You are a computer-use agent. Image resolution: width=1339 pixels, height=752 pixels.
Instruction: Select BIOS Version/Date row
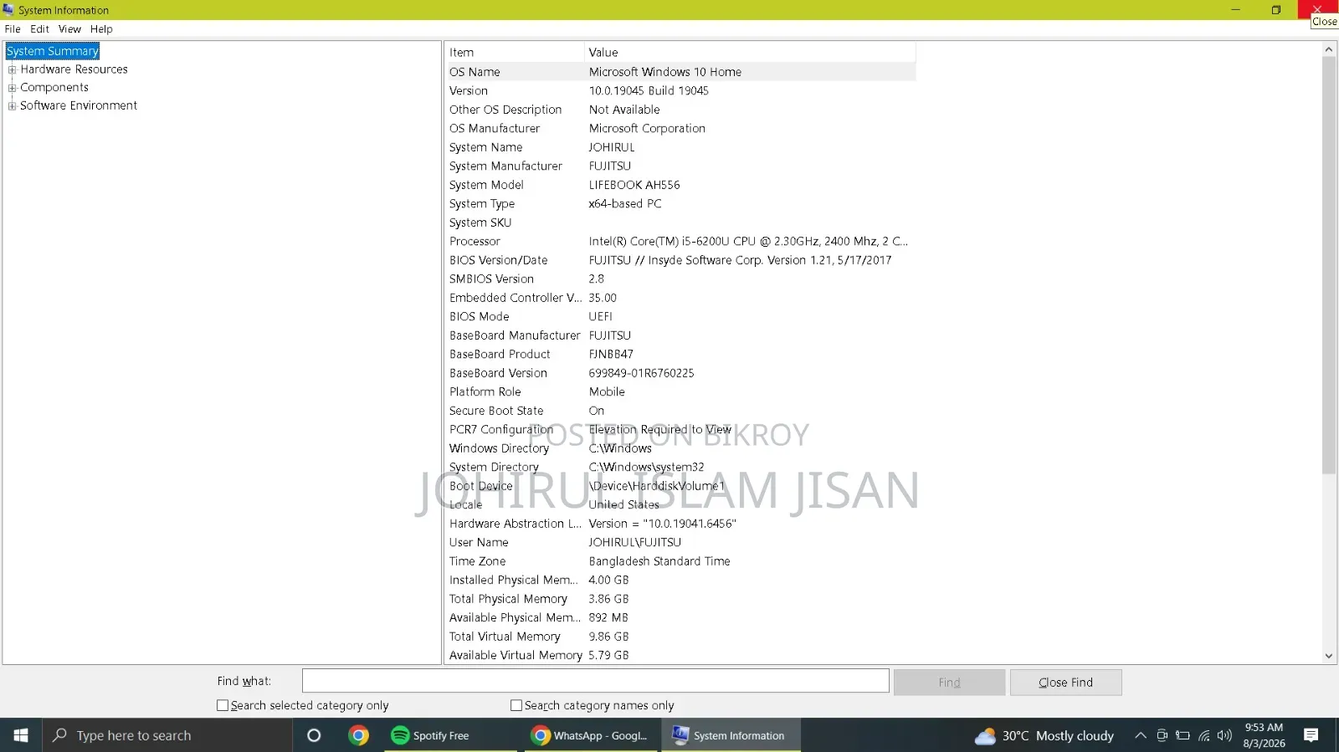point(680,260)
